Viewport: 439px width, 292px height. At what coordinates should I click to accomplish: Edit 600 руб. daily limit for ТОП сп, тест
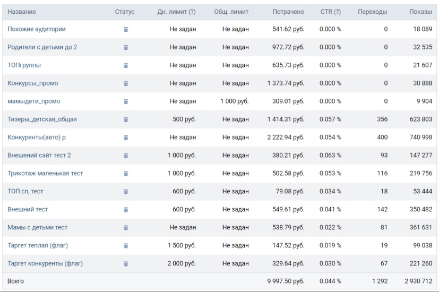(x=184, y=191)
